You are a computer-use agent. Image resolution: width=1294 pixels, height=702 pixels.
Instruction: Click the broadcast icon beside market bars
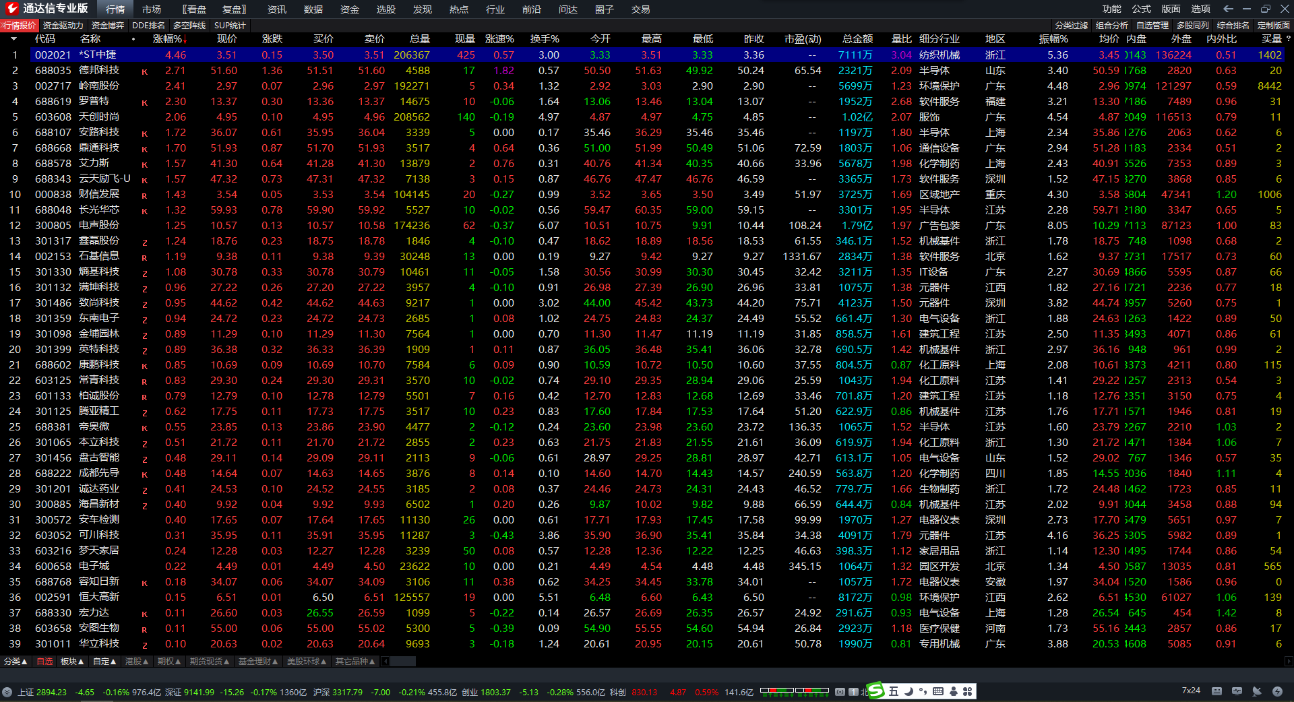(x=840, y=692)
